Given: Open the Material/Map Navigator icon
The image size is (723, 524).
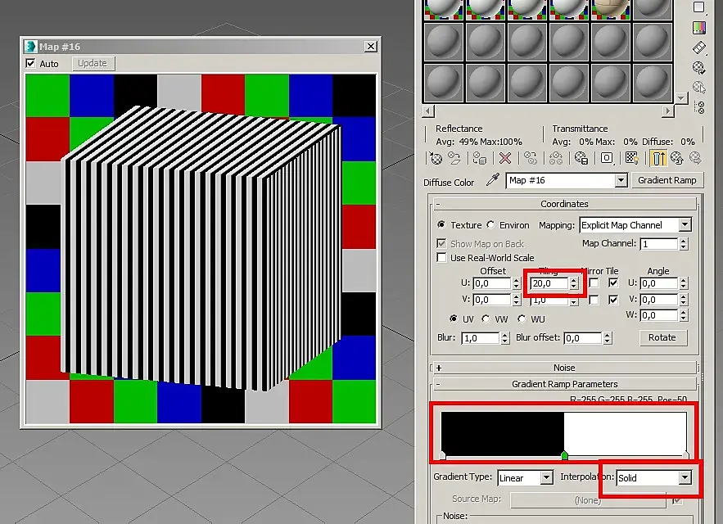Looking at the screenshot, I should [699, 107].
